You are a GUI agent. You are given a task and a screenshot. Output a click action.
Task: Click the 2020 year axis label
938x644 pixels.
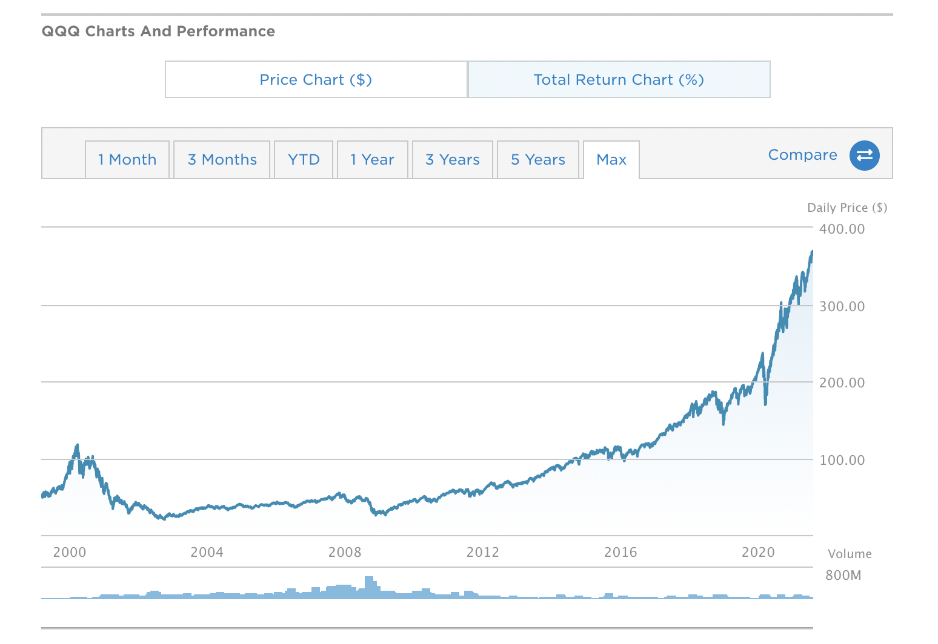758,552
